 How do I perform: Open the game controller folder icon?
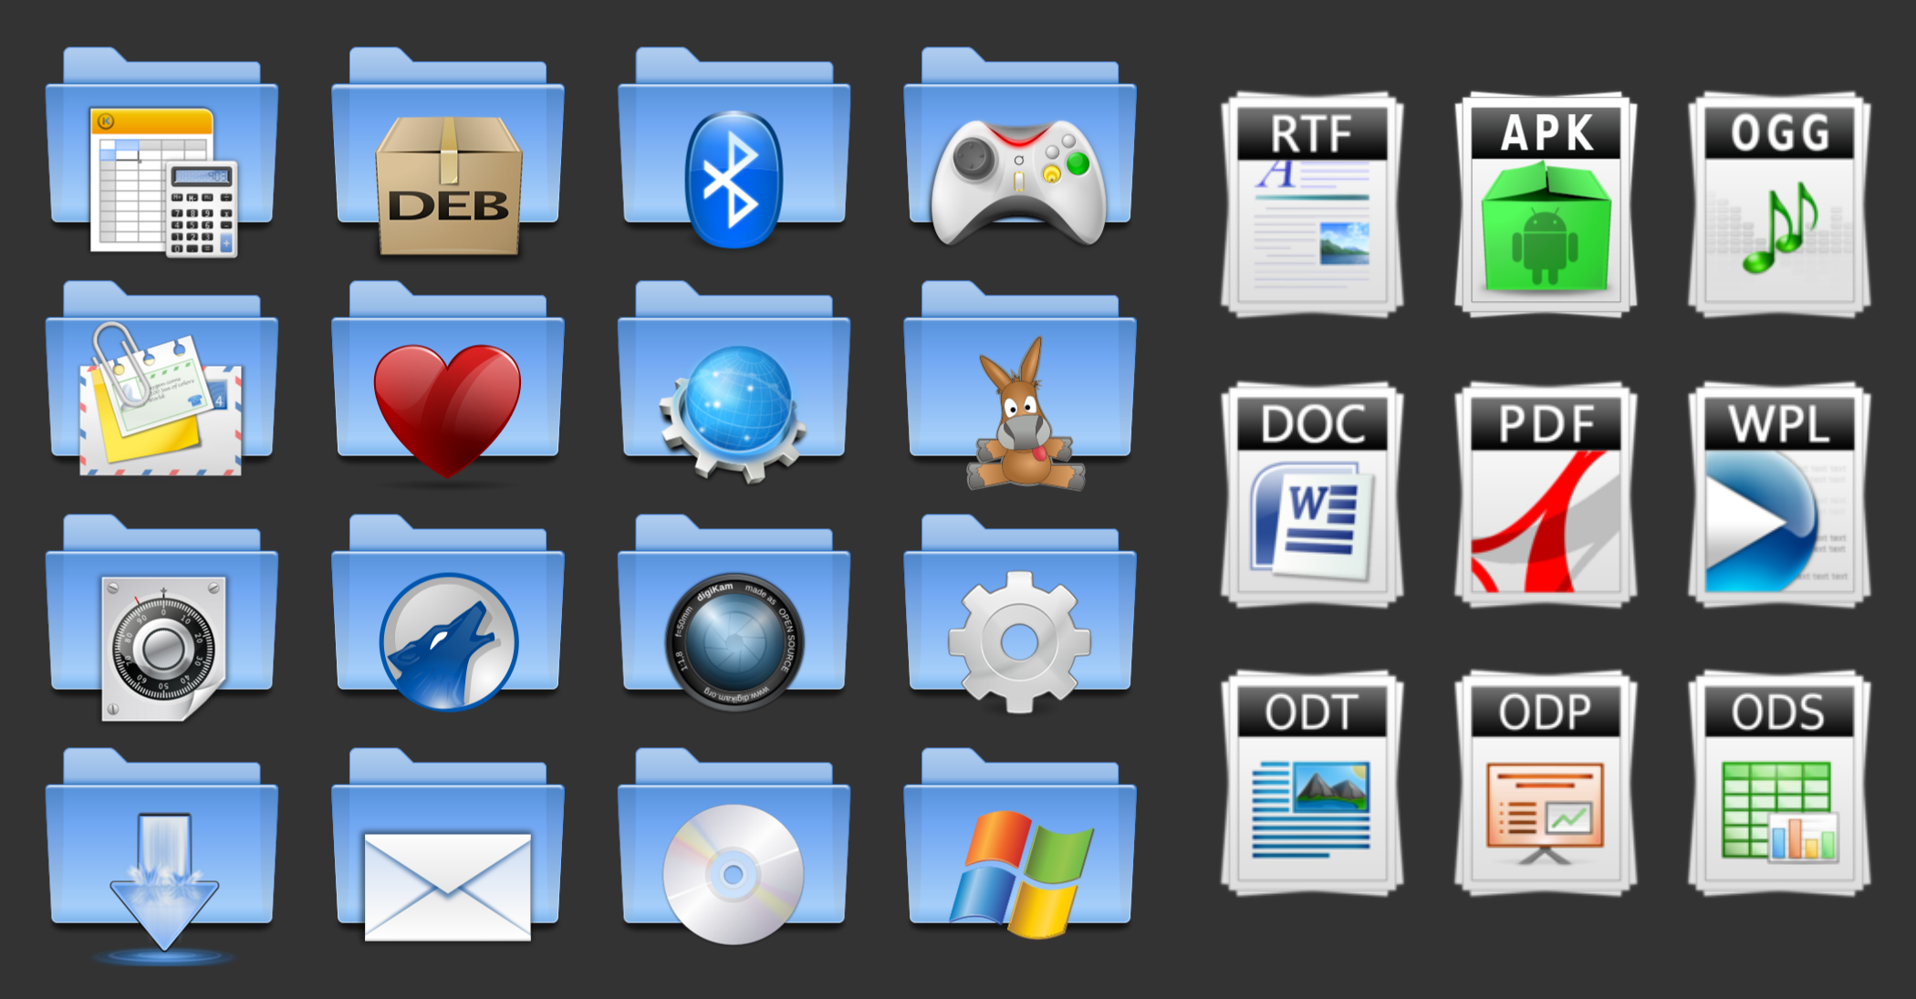coord(1020,147)
